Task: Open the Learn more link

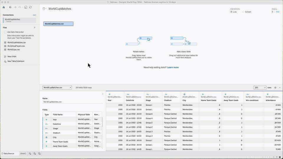Action: tap(173, 67)
